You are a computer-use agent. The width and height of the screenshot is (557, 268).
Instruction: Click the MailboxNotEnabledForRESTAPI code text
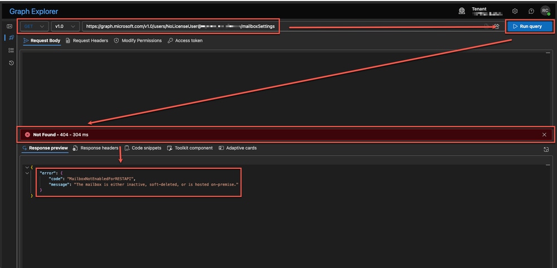101,178
